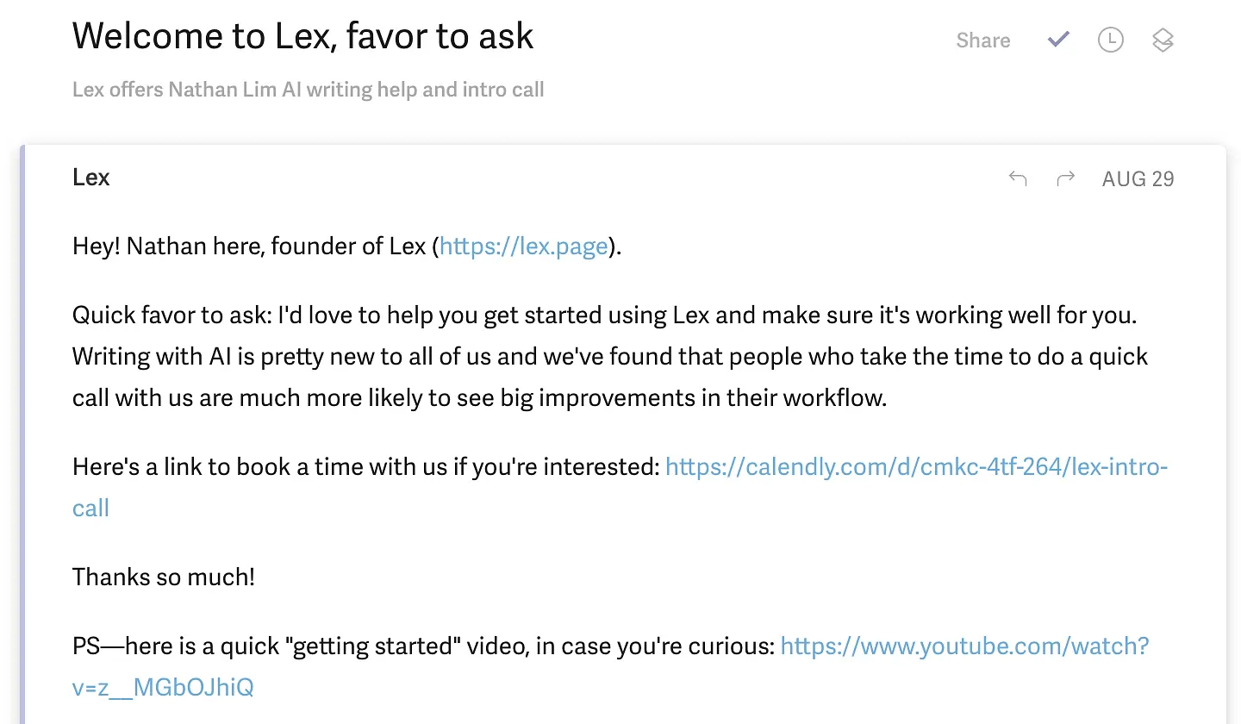Forward the message with the right arrow icon
The image size is (1241, 724).
(x=1066, y=178)
